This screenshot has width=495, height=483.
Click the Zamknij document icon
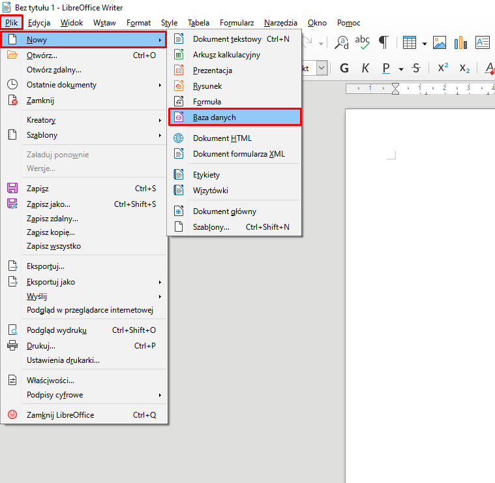[x=12, y=100]
